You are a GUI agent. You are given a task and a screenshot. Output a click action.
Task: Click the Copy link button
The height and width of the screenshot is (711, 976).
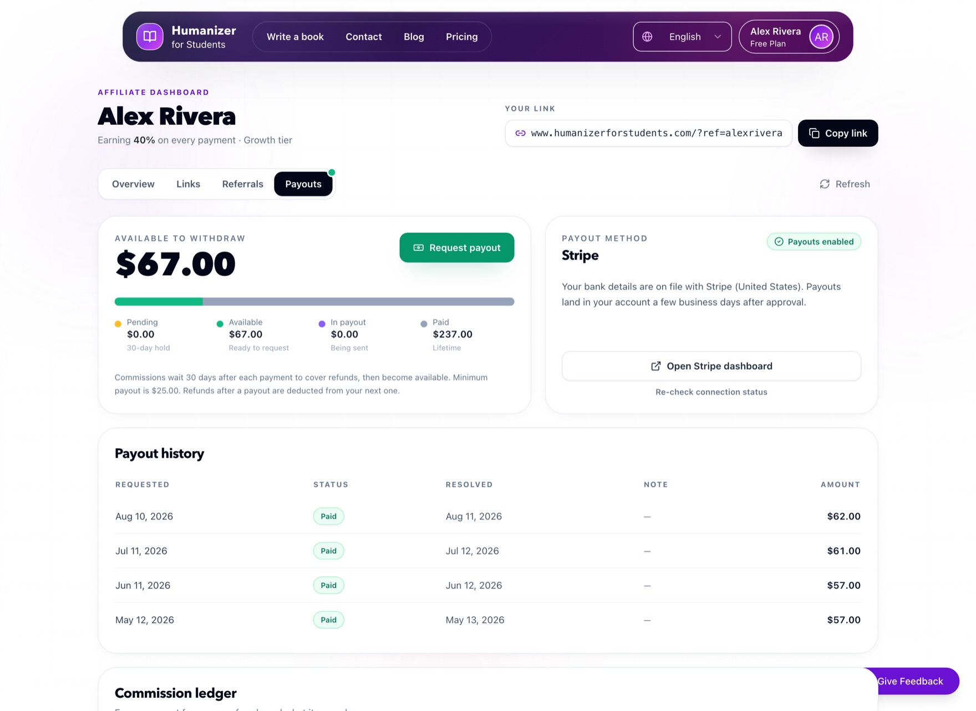point(837,133)
